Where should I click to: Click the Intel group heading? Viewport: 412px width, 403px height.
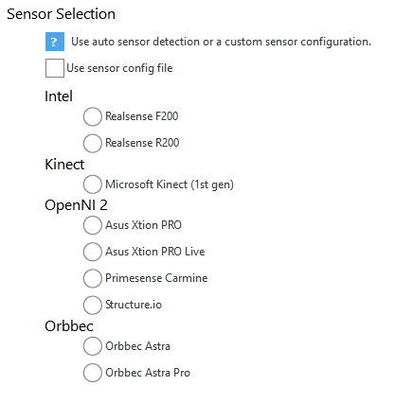[x=59, y=96]
